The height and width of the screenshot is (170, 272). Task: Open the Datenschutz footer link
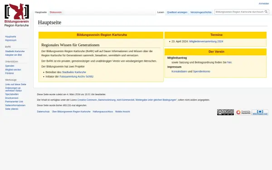43,112
